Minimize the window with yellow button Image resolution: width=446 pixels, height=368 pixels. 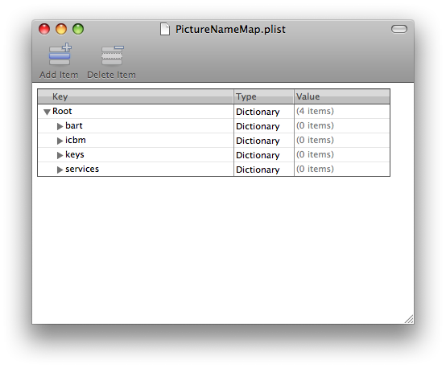click(x=61, y=29)
